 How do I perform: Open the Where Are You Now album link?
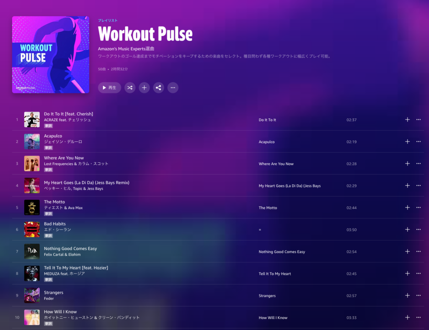tap(276, 164)
